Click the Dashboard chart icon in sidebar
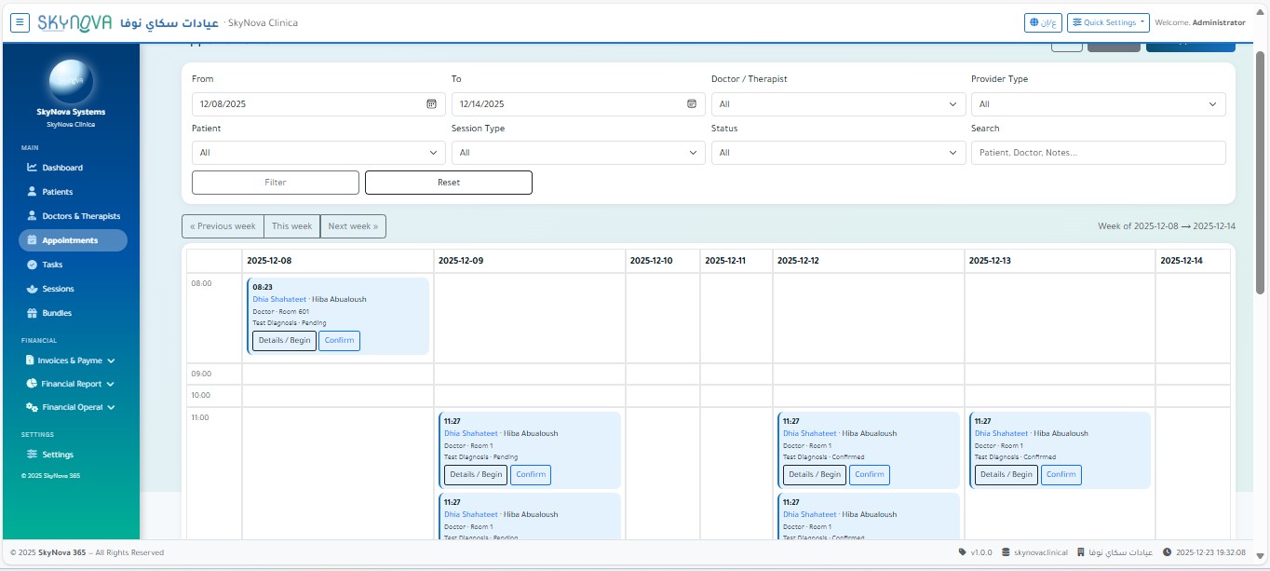The width and height of the screenshot is (1270, 571). 32,168
